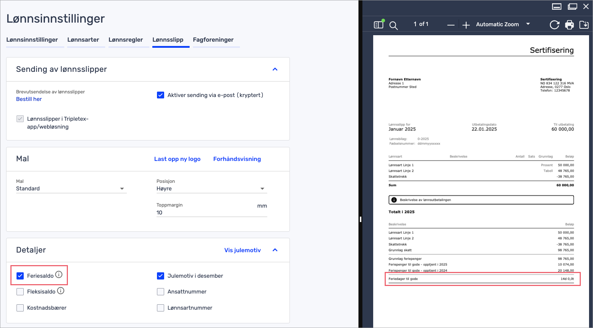Select Januar 2025 text in payslip preview

point(402,129)
